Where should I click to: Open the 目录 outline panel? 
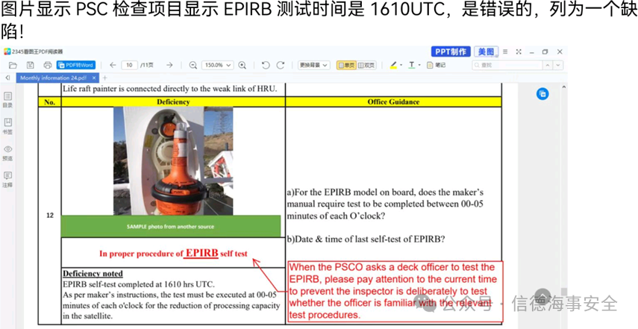tap(7, 100)
